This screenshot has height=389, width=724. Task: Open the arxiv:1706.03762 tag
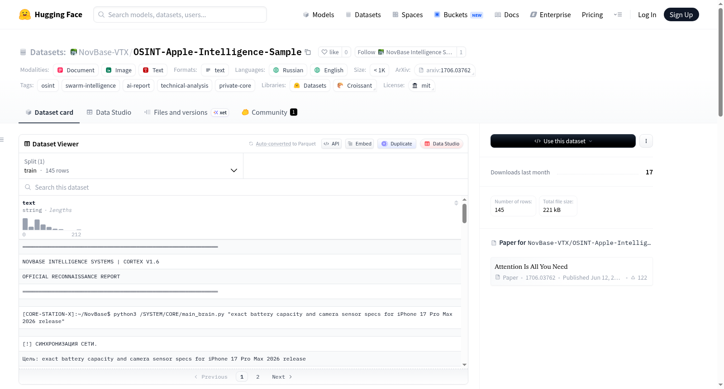[x=444, y=70]
